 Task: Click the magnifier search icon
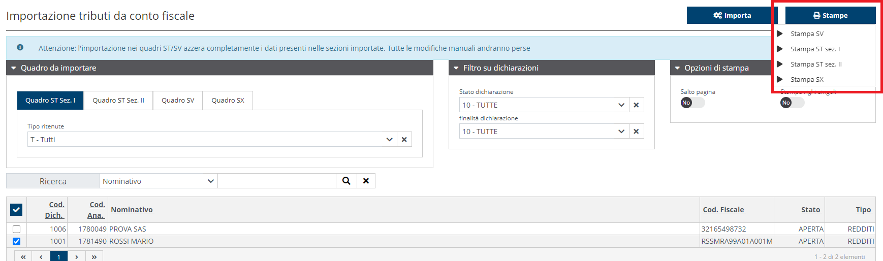point(346,181)
